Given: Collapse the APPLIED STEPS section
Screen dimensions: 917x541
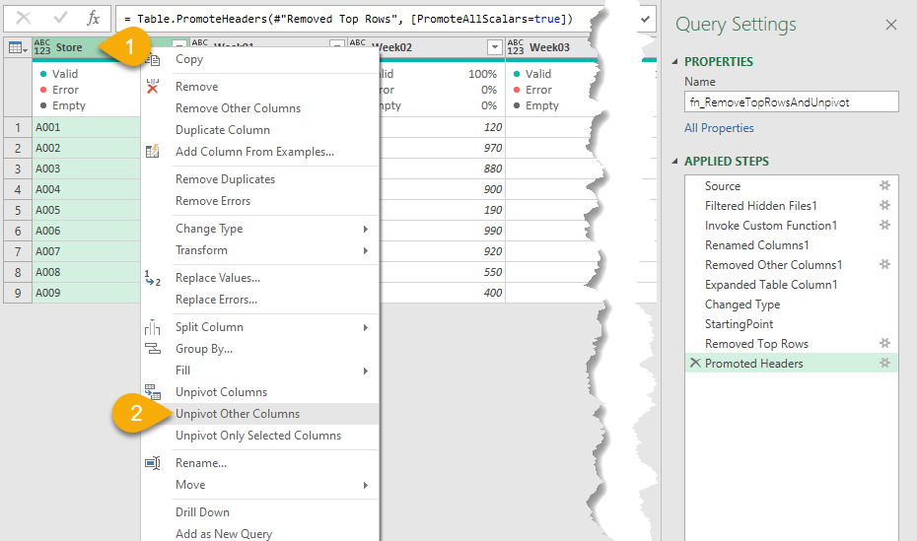Looking at the screenshot, I should (x=676, y=161).
